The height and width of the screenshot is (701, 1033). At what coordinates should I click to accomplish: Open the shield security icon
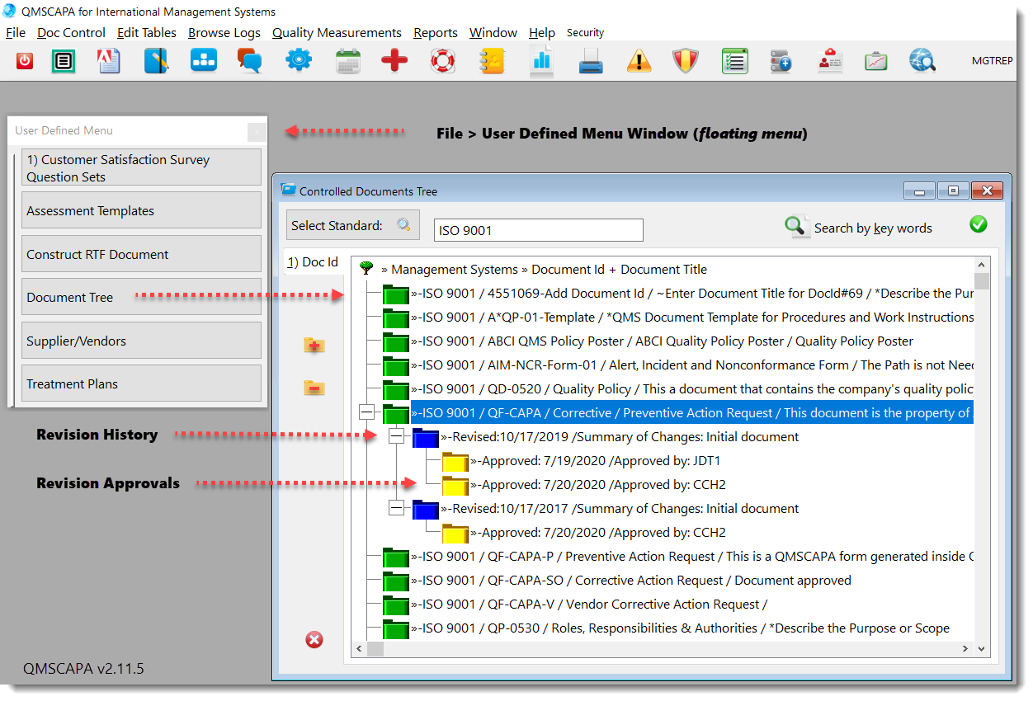[685, 59]
